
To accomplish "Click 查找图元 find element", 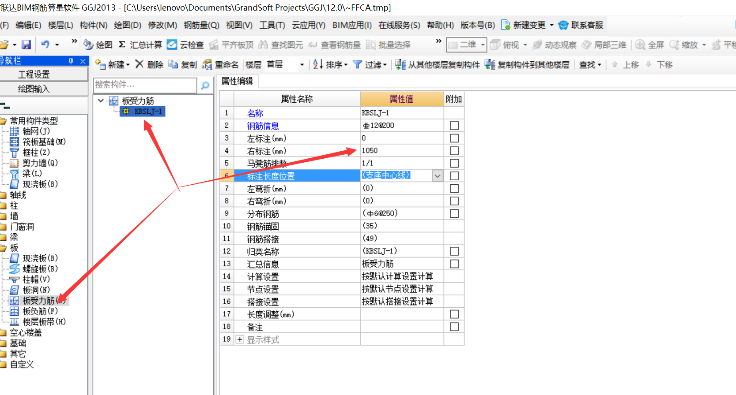I will [x=281, y=45].
